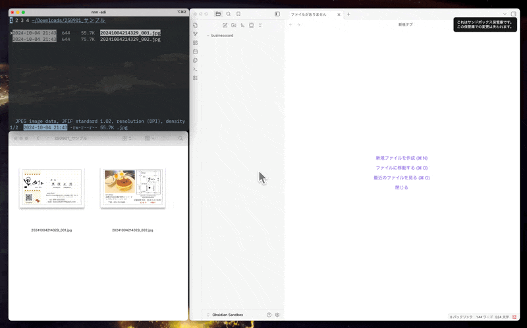
Task: Switch to nnn context 4
Action: 28,20
